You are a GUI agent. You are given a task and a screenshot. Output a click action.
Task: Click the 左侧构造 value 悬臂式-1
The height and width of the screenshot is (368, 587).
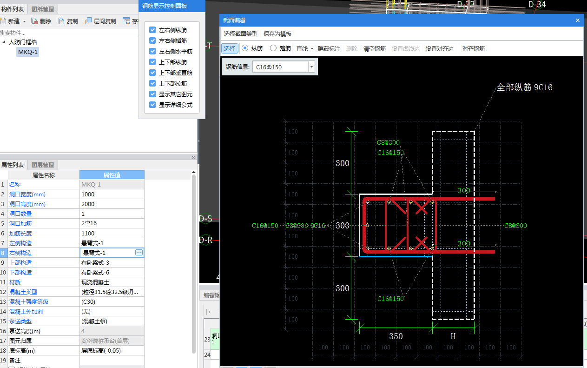pos(112,243)
